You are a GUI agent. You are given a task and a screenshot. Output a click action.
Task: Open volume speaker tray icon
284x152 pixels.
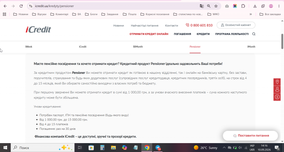[x=240, y=148]
